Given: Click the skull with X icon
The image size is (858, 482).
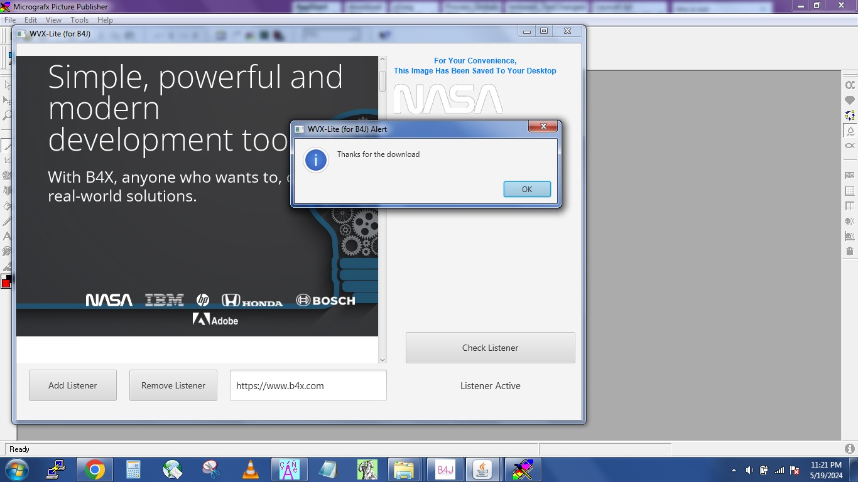Looking at the screenshot, I should tap(850, 221).
